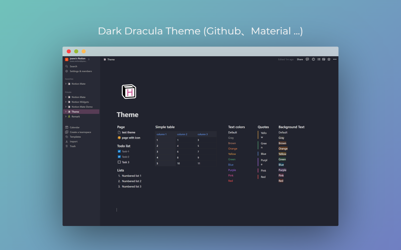Image resolution: width=401 pixels, height=250 pixels.
Task: Click the table cell containing 8
Action: [x=186, y=157]
